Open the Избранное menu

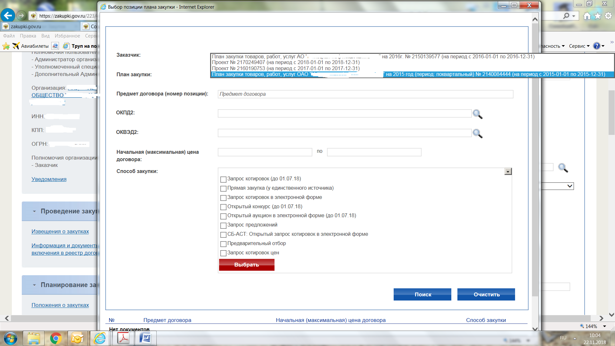[67, 36]
